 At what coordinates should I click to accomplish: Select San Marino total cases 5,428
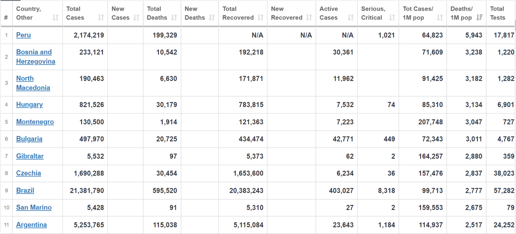95,208
